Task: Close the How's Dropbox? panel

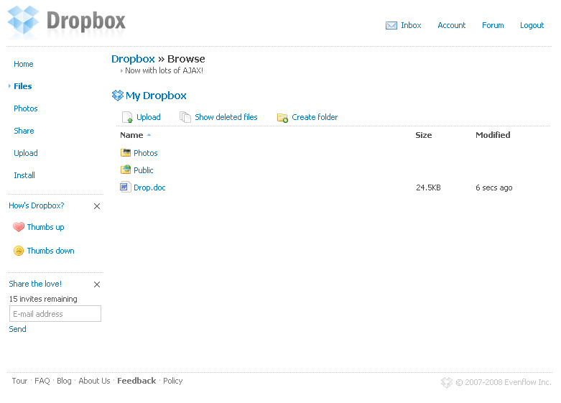Action: pyautogui.click(x=96, y=206)
